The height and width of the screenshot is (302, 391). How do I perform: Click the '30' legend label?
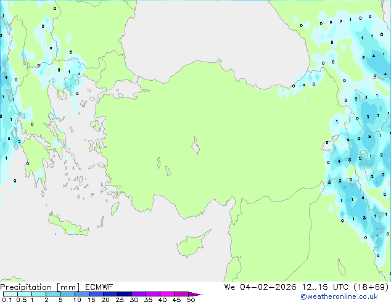point(134,300)
